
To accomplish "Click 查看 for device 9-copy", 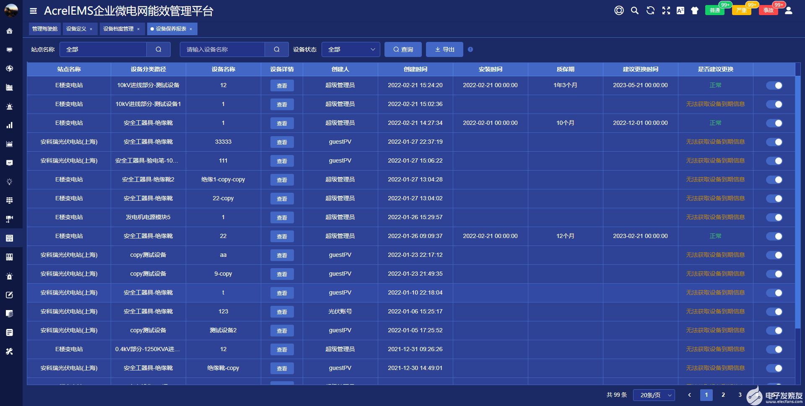I will 282,274.
